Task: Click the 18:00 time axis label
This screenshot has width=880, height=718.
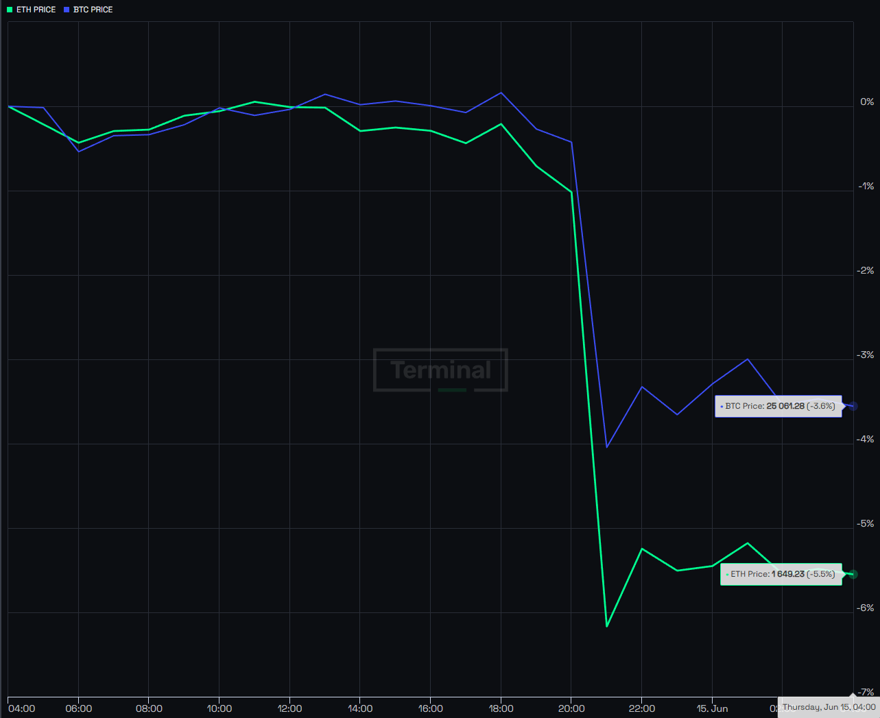Action: point(501,708)
